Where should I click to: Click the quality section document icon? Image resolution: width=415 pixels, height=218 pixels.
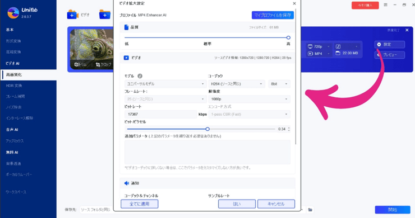pos(126,27)
